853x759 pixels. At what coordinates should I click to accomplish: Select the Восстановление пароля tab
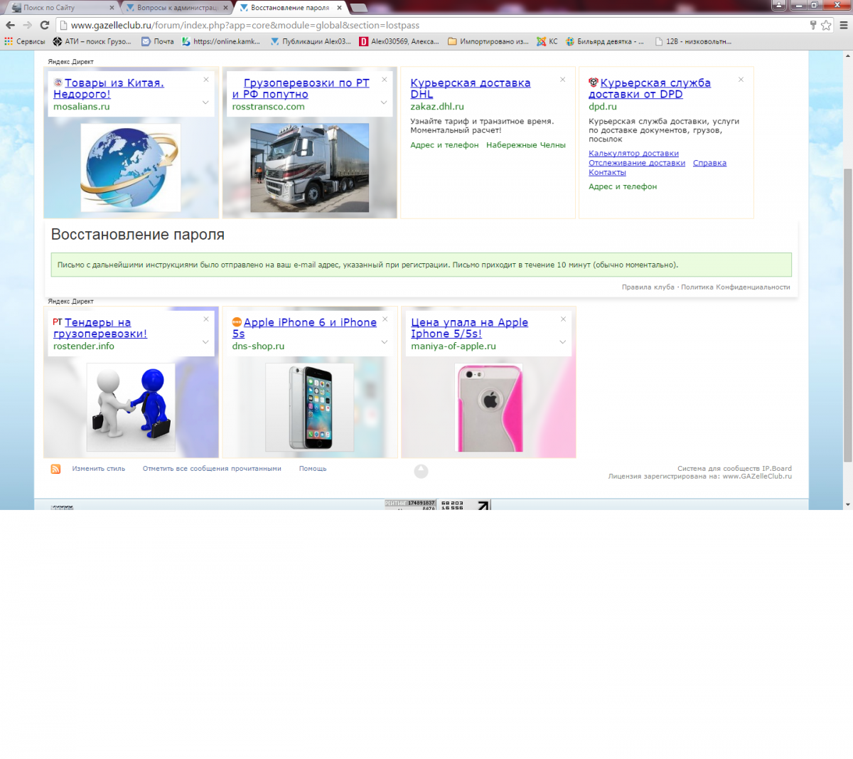click(x=289, y=8)
